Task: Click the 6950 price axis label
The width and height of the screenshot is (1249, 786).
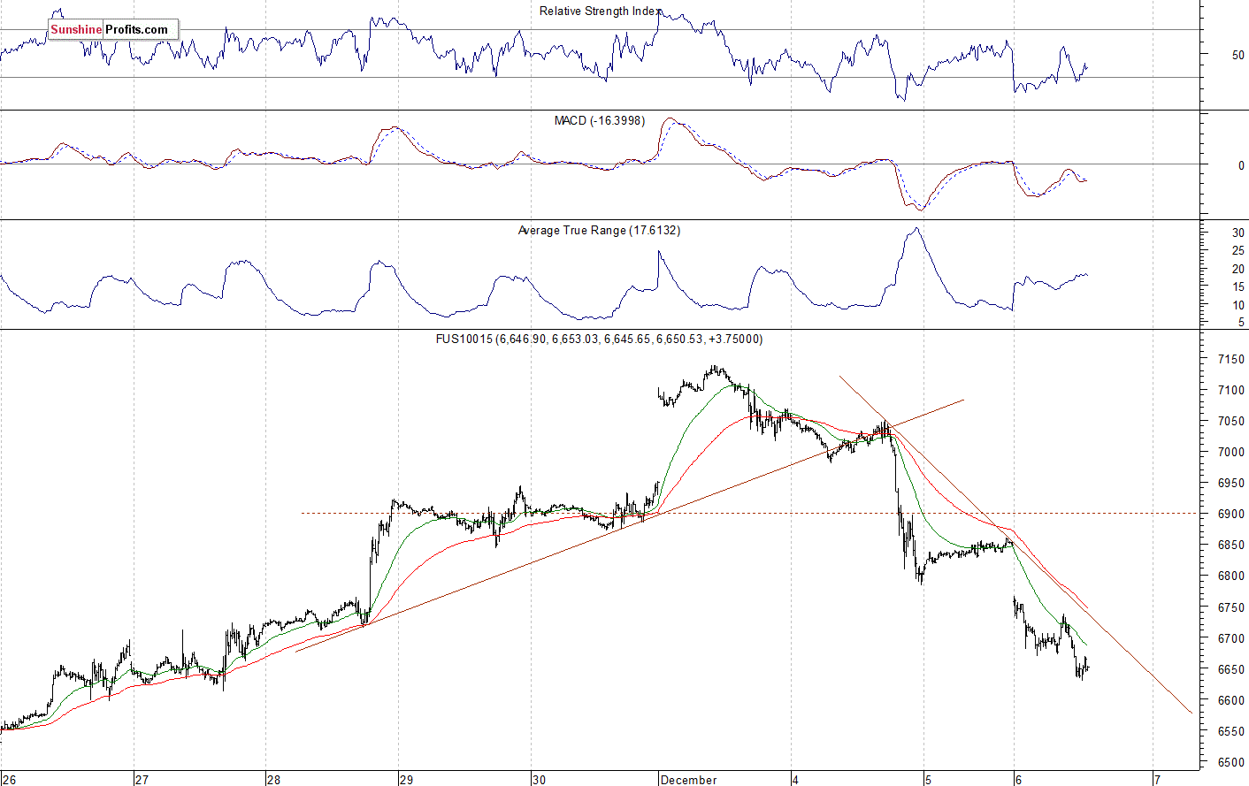Action: click(x=1230, y=484)
